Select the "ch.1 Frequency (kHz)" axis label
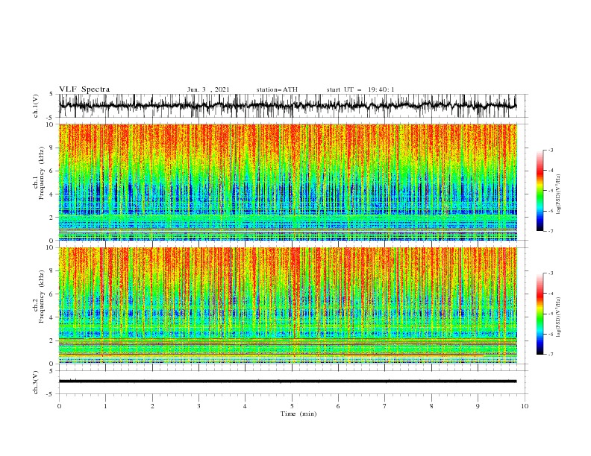Screen dimensions: 591x456 [x=39, y=173]
